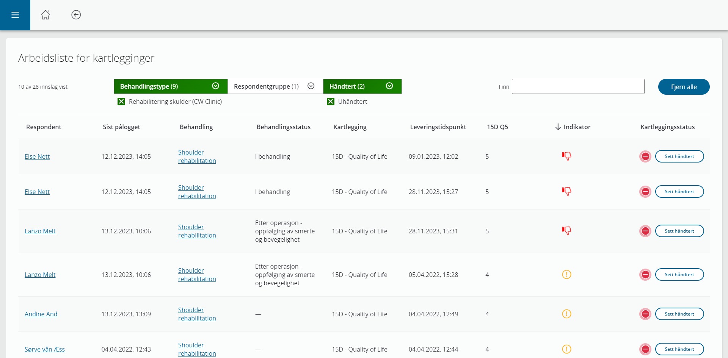Open the home page icon
The width and height of the screenshot is (728, 358).
(45, 15)
